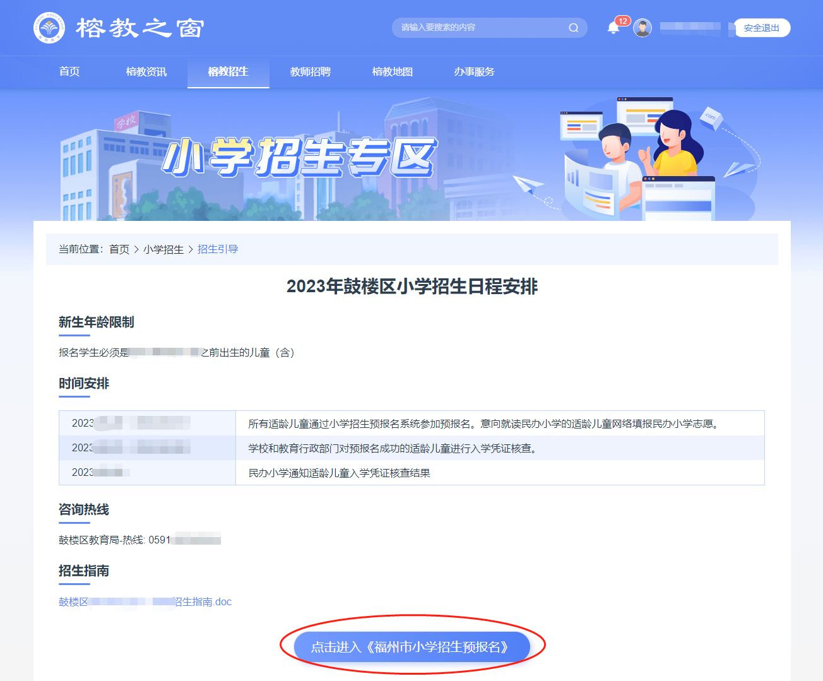Click the search magnifier icon
823x681 pixels.
[x=573, y=28]
